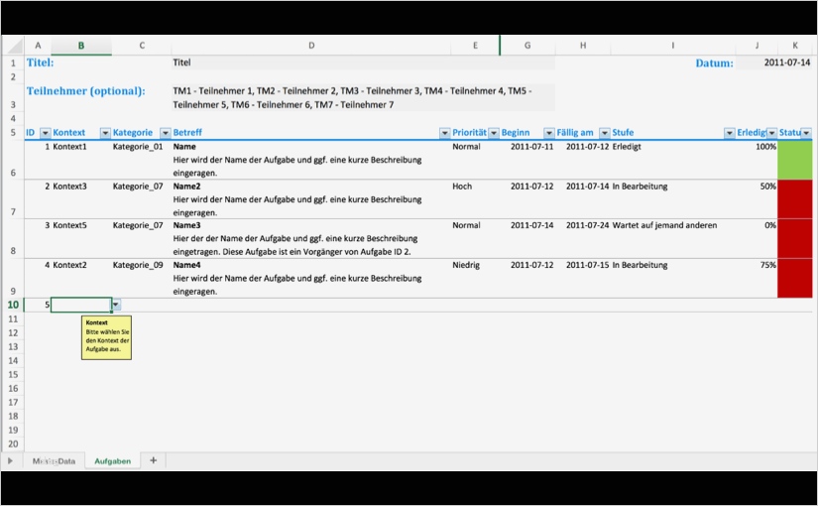818x506 pixels.
Task: Select row 10 header
Action: [13, 305]
